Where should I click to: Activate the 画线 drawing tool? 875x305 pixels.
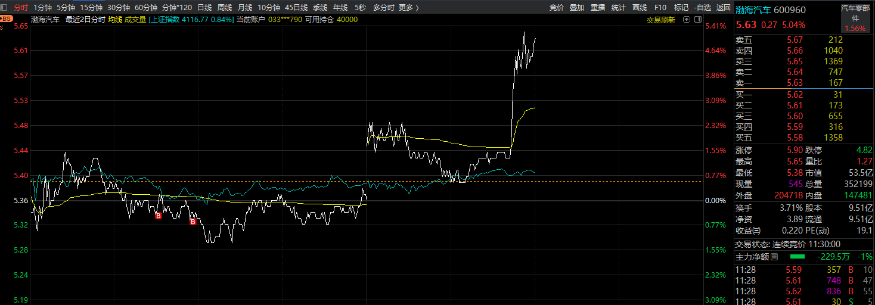point(640,8)
